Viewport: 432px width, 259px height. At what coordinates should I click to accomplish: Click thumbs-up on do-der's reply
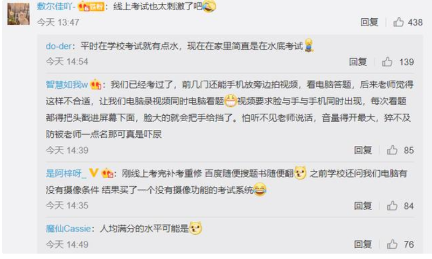click(387, 62)
